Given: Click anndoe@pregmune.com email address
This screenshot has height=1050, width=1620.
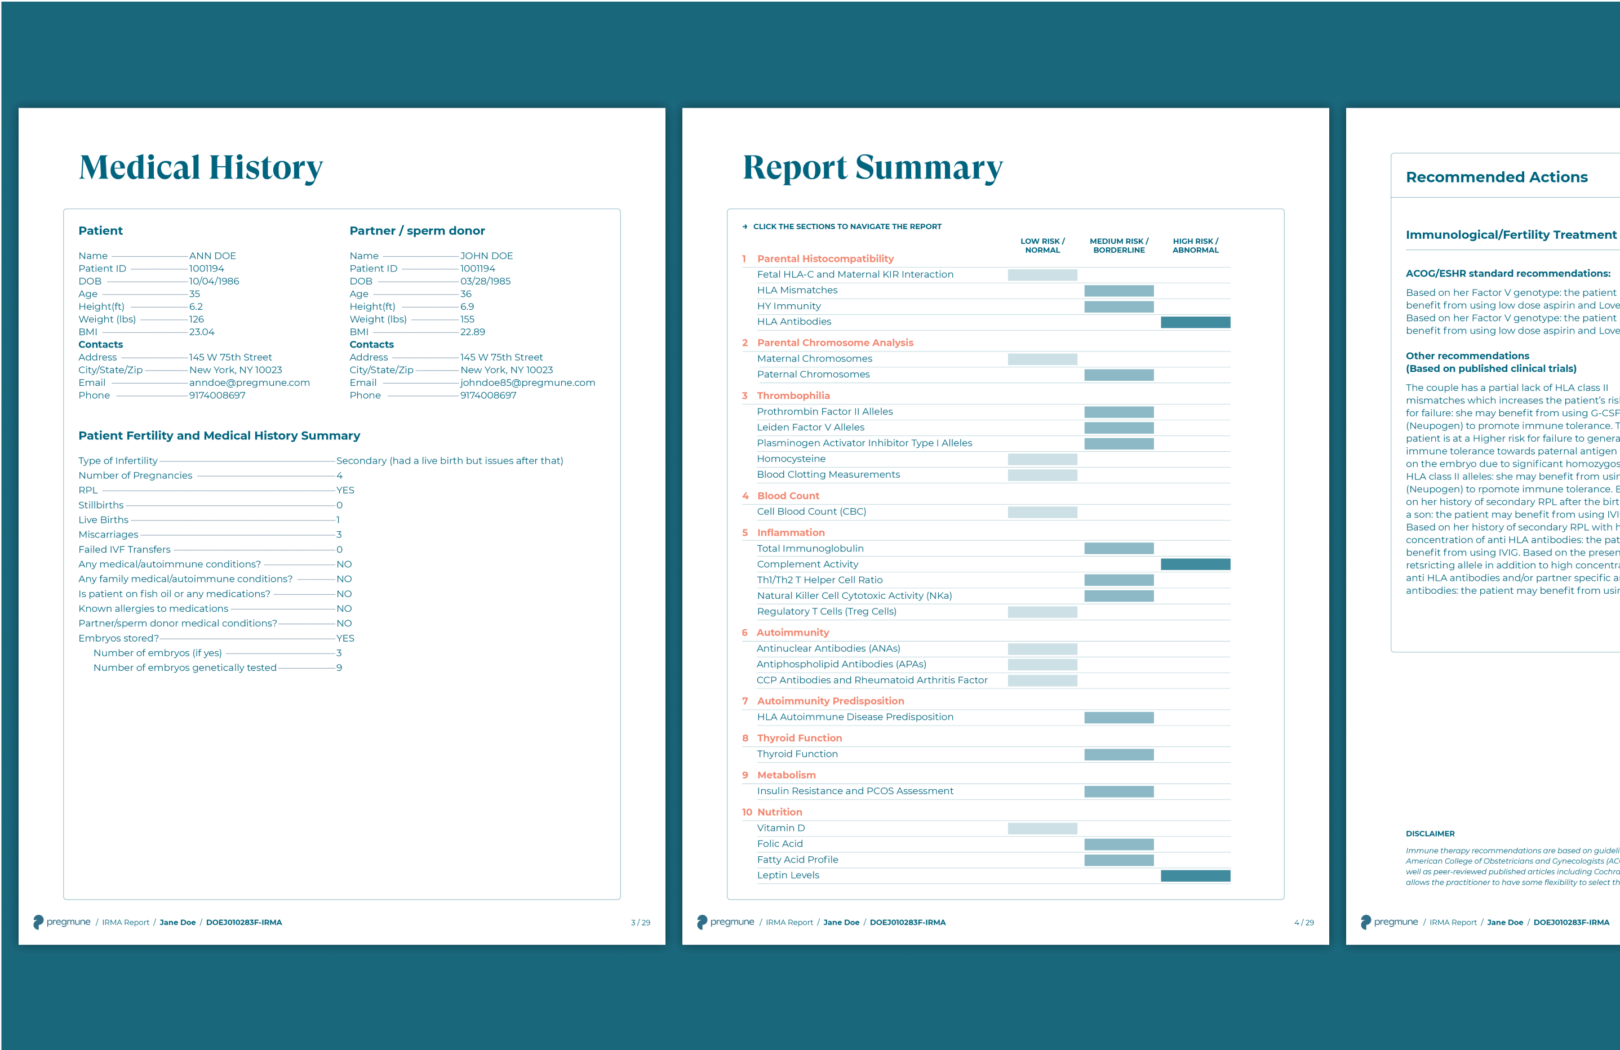Looking at the screenshot, I should coord(249,382).
